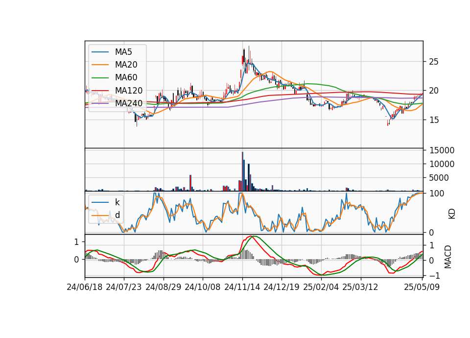This screenshot has height=338, width=470.
Task: Click the 24/08/29 date label
Action: point(164,287)
